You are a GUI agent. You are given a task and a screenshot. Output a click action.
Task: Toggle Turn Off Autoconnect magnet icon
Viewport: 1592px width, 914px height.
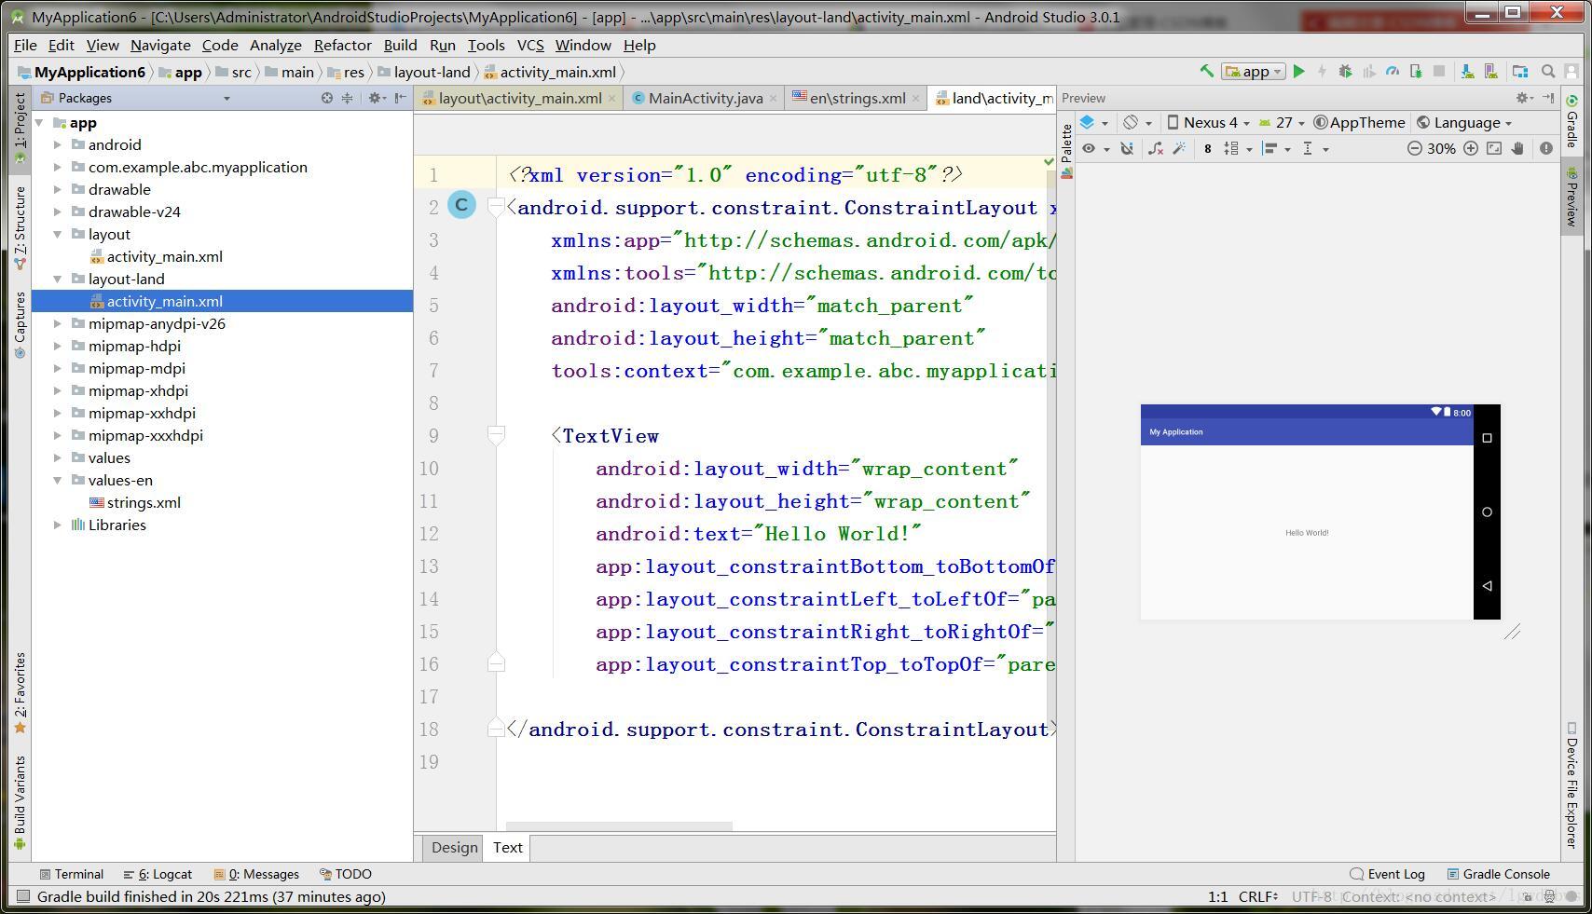point(1127,148)
